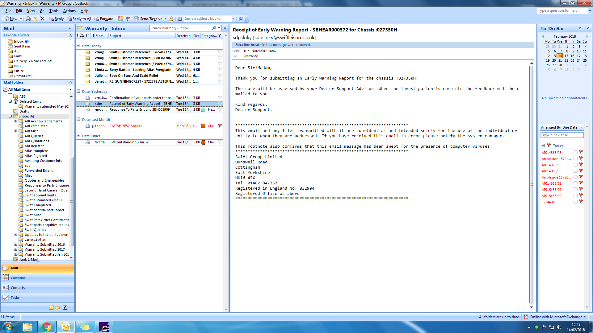Tick the first AT014363/08 task checkbox
The image size is (593, 333).
(x=575, y=153)
